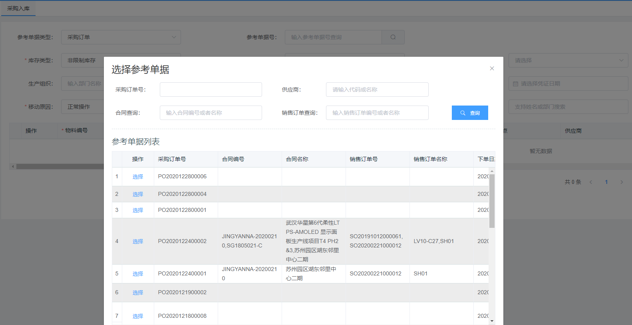Go to the next page arrow

(x=622, y=182)
